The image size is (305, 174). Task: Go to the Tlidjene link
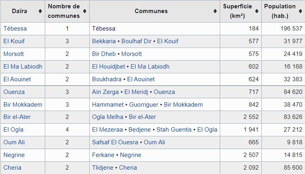(x=103, y=168)
